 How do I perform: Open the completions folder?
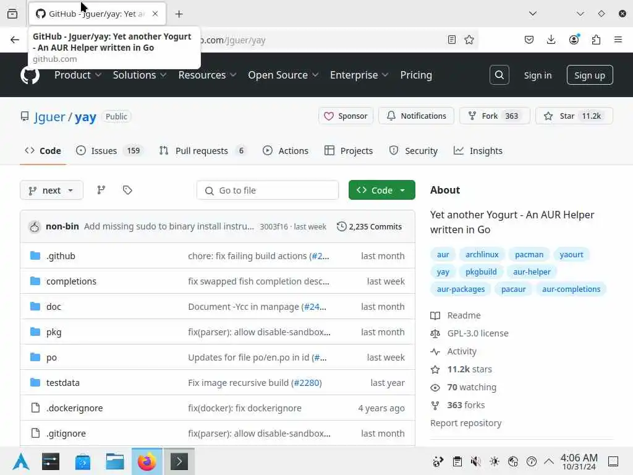click(x=71, y=281)
